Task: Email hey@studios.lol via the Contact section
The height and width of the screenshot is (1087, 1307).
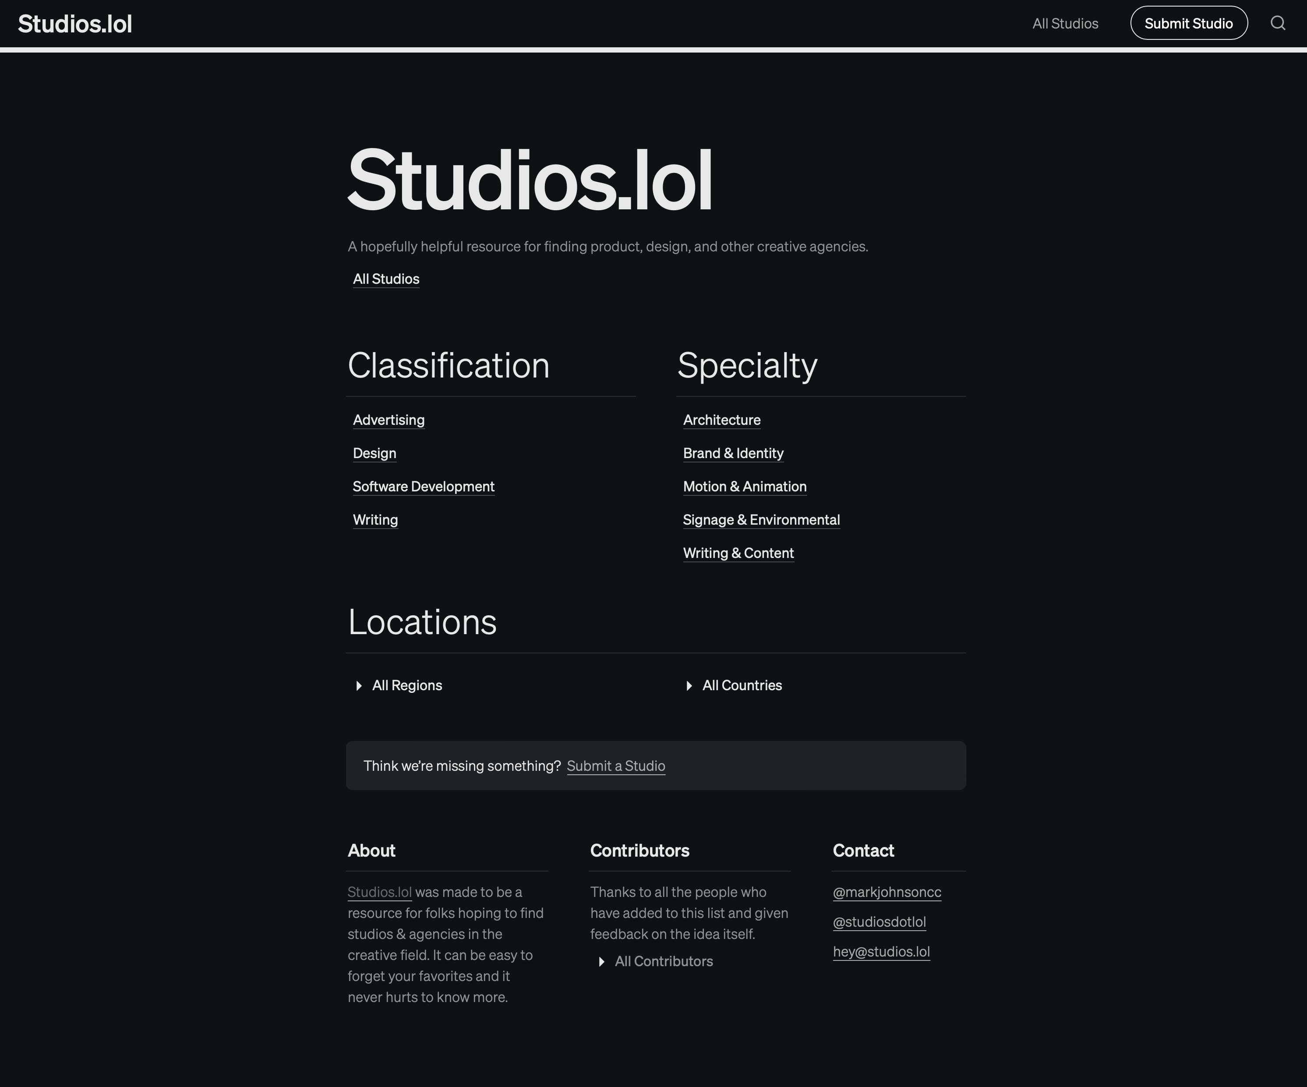Action: point(881,951)
